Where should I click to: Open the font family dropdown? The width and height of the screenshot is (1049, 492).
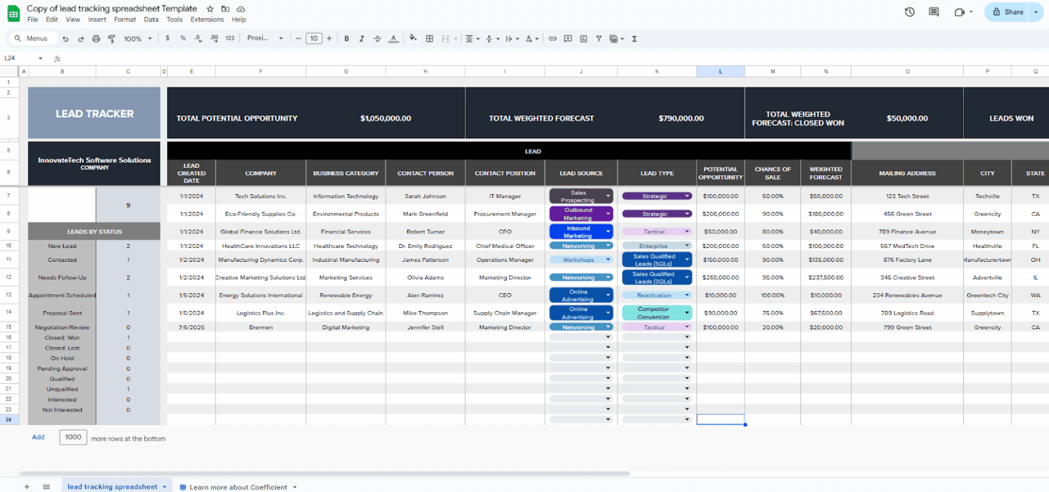pyautogui.click(x=266, y=38)
